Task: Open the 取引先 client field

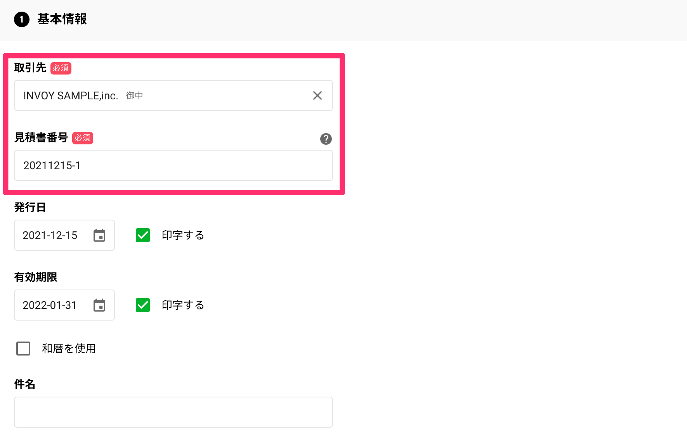Action: click(x=173, y=95)
